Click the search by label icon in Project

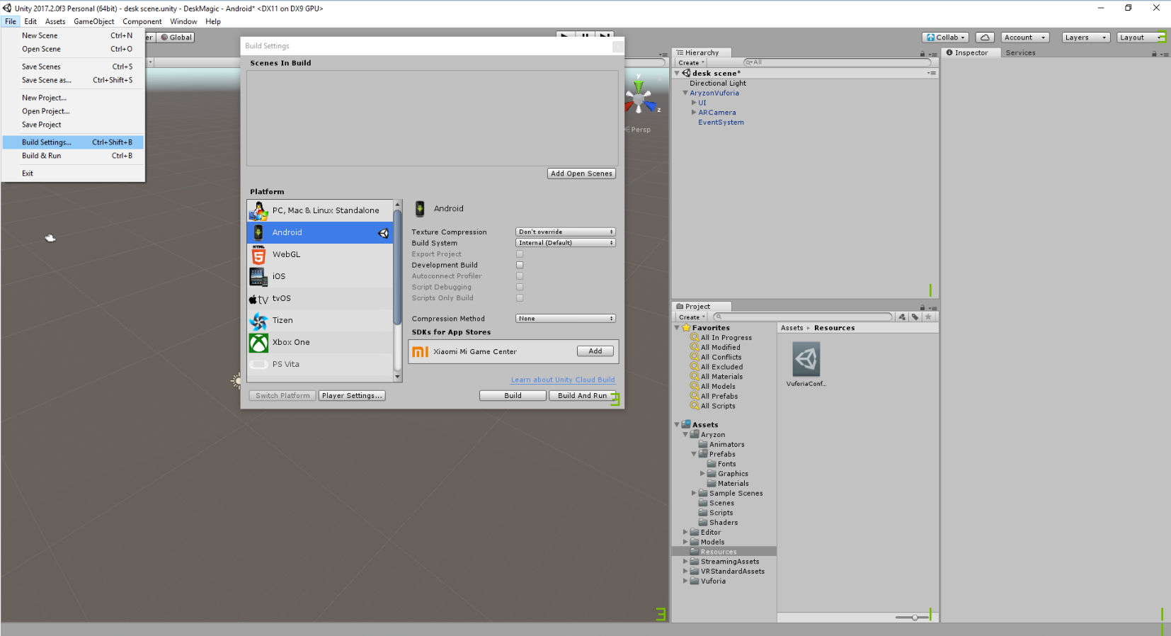[915, 317]
